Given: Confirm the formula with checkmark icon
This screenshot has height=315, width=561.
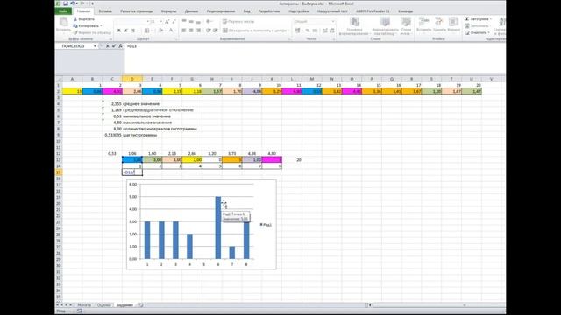Looking at the screenshot, I should [x=114, y=46].
